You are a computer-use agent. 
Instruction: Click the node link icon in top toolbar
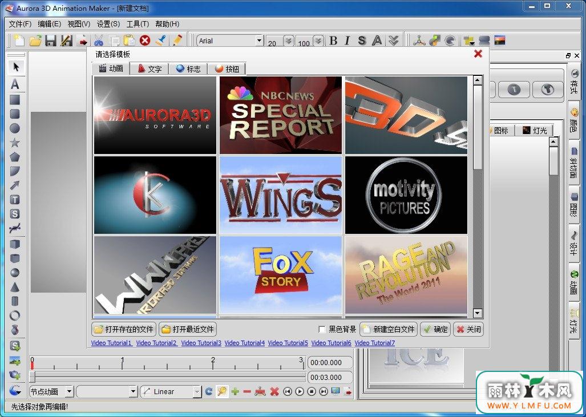[419, 41]
